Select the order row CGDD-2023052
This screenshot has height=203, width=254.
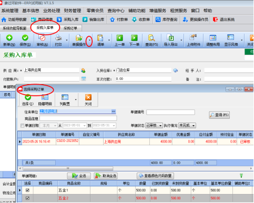pos(135,141)
